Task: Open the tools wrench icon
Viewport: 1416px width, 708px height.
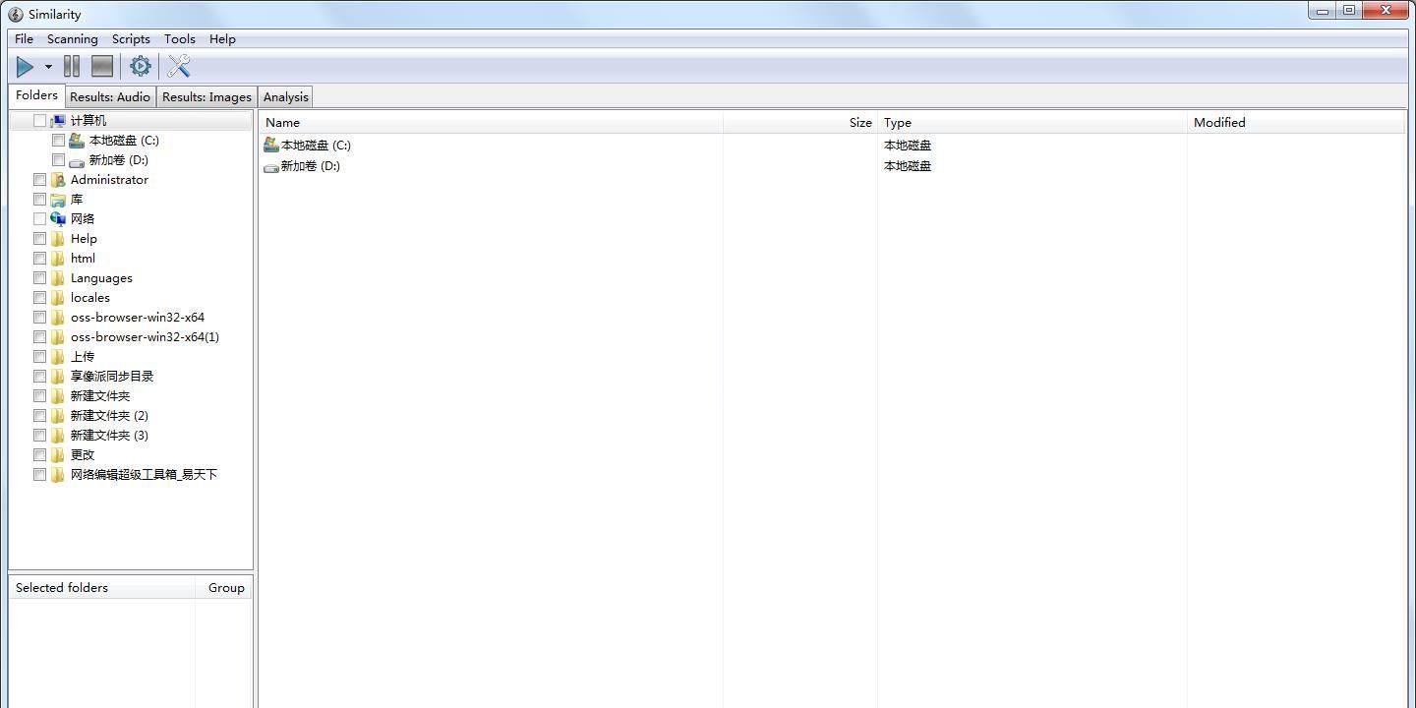Action: [x=179, y=67]
